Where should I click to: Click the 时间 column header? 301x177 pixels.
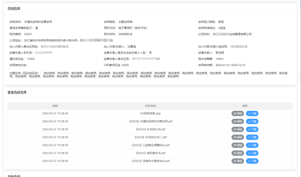click(x=55, y=106)
